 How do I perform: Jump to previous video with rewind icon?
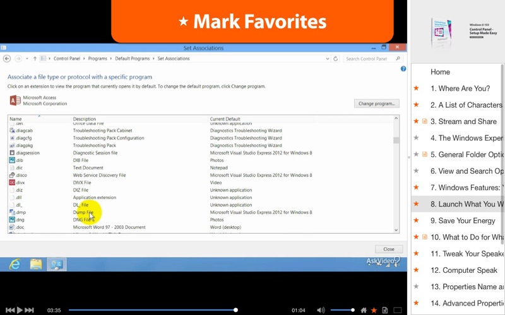[x=9, y=310]
